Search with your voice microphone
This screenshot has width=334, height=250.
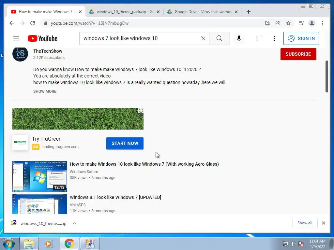coord(239,38)
